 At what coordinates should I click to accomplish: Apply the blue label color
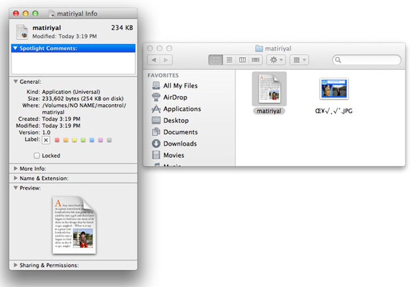coord(92,140)
